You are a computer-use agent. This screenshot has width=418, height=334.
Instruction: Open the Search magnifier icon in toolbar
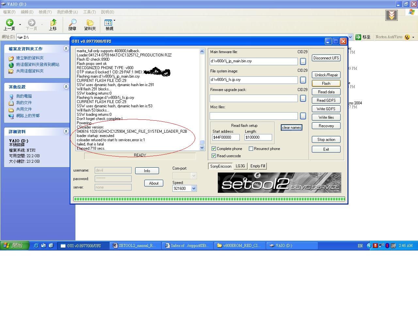[72, 23]
